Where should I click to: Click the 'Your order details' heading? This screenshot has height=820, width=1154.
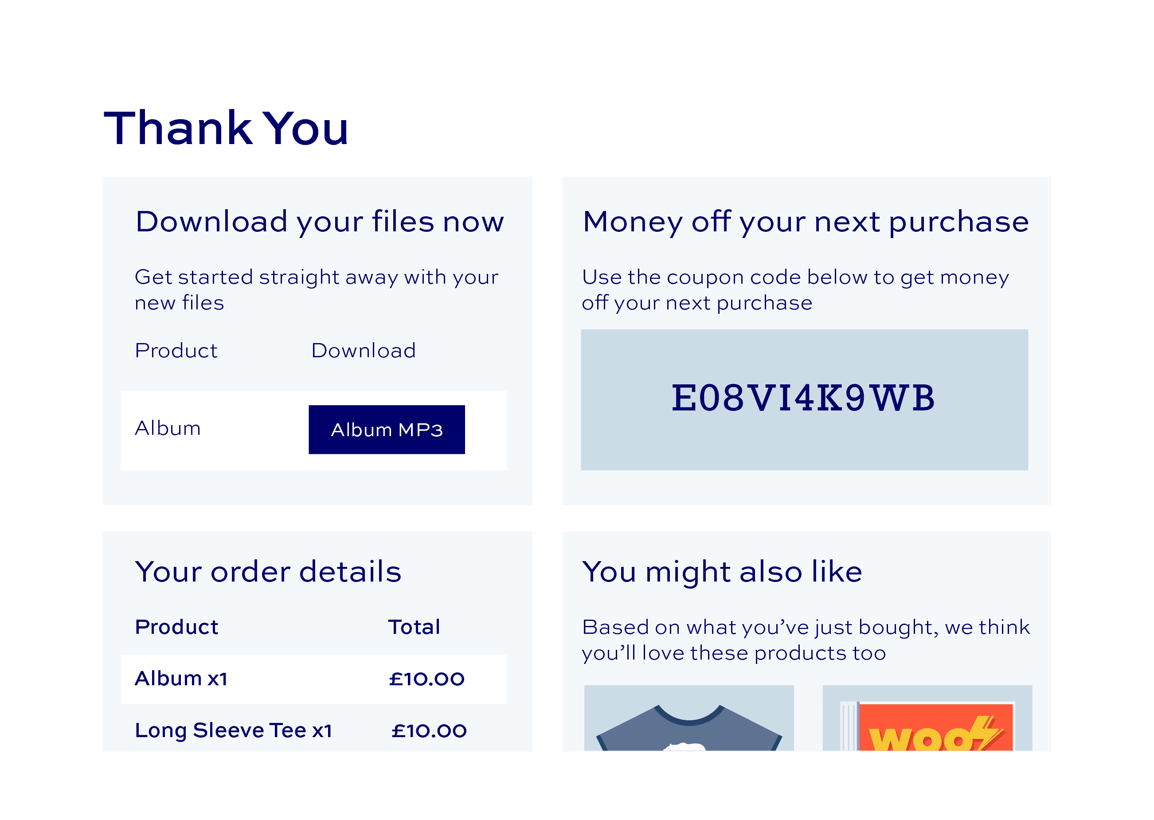[268, 572]
